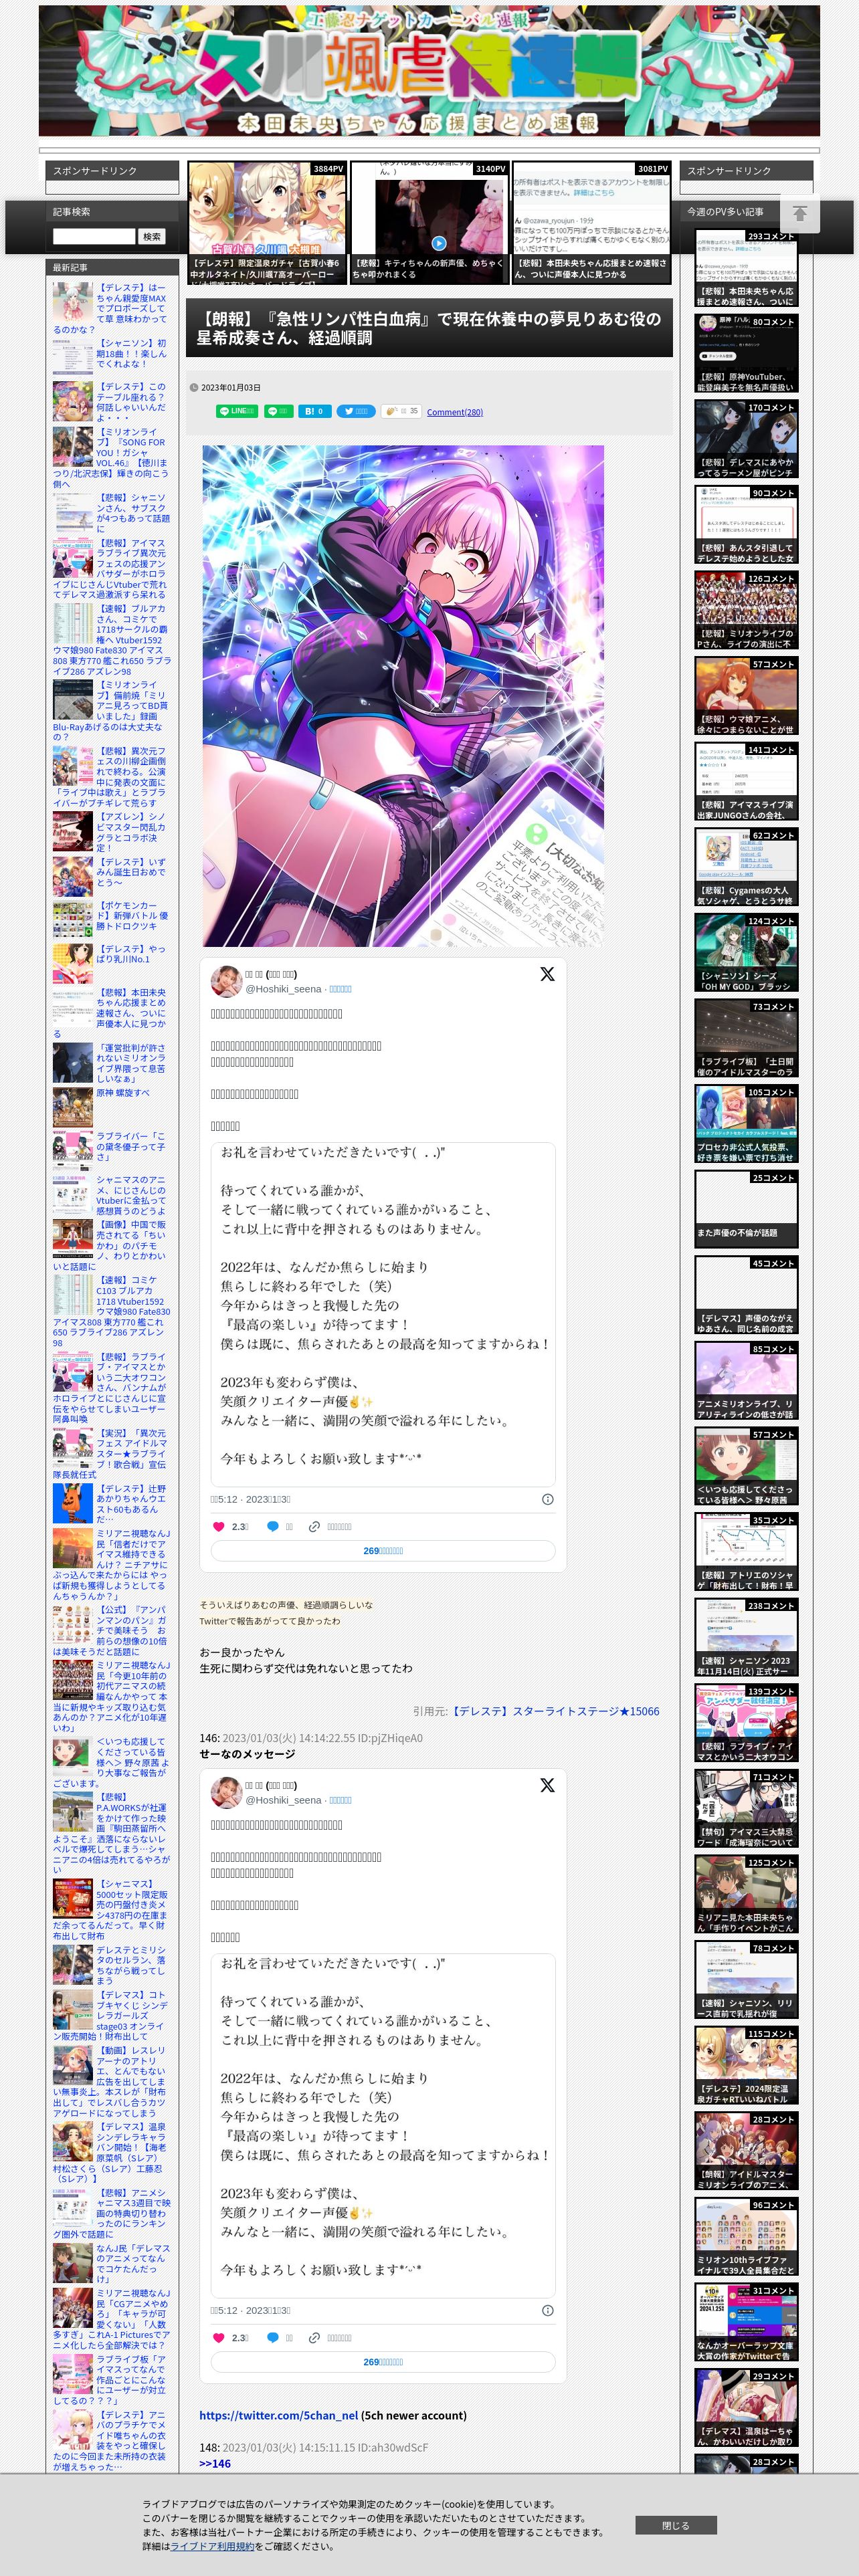Viewport: 859px width, 2576px height.
Task: Open the 3884PV 古賀小春 久川颯 thumbnail article
Action: (x=267, y=222)
